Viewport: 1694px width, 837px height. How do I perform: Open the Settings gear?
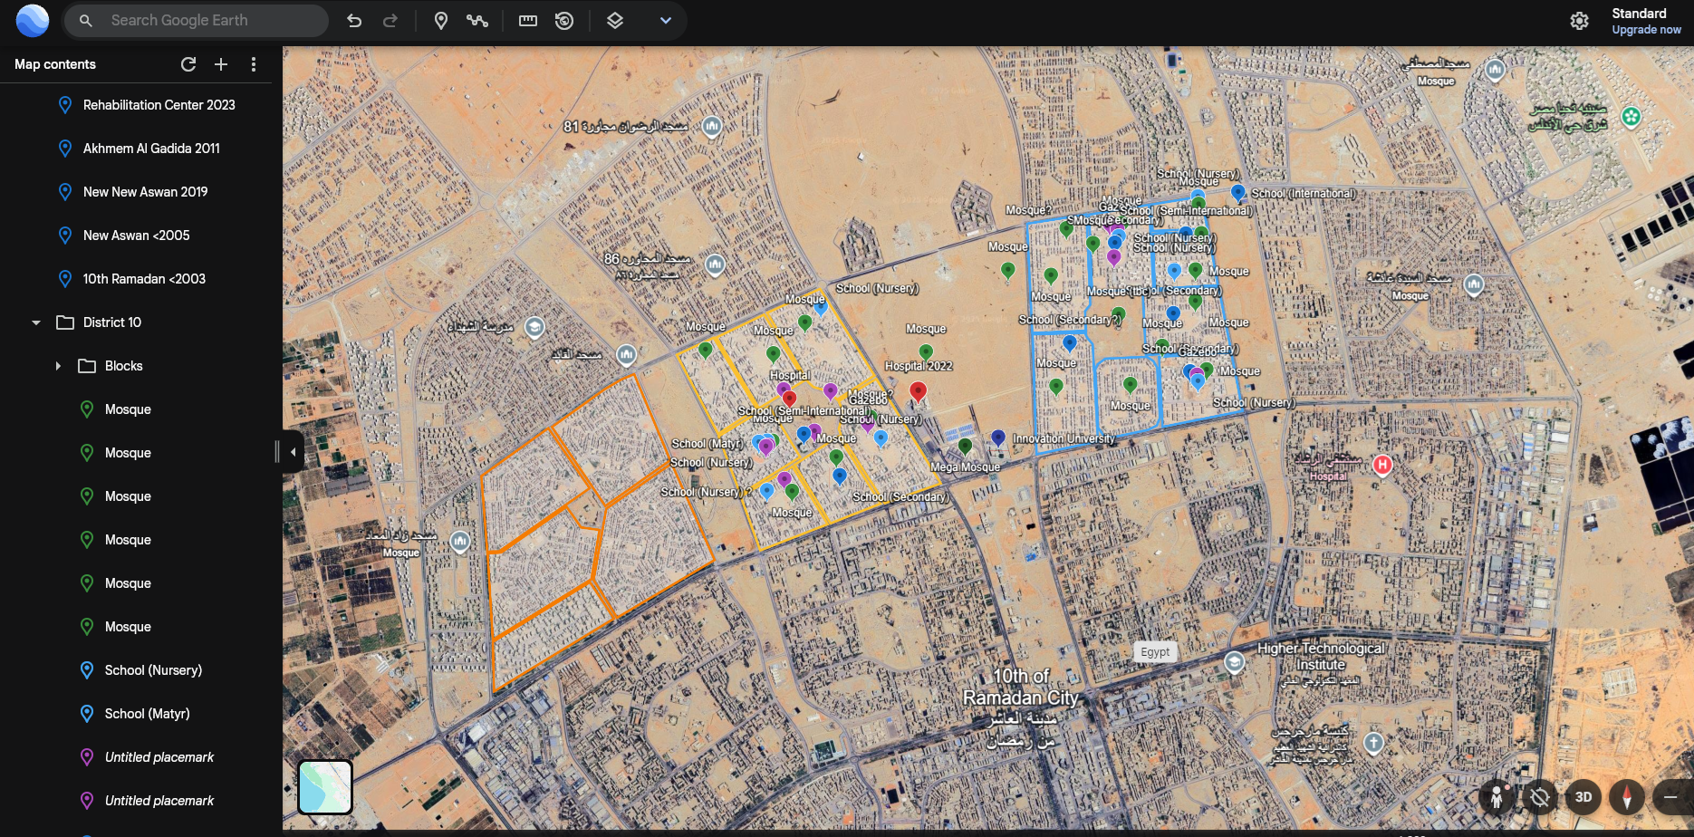[x=1579, y=21]
